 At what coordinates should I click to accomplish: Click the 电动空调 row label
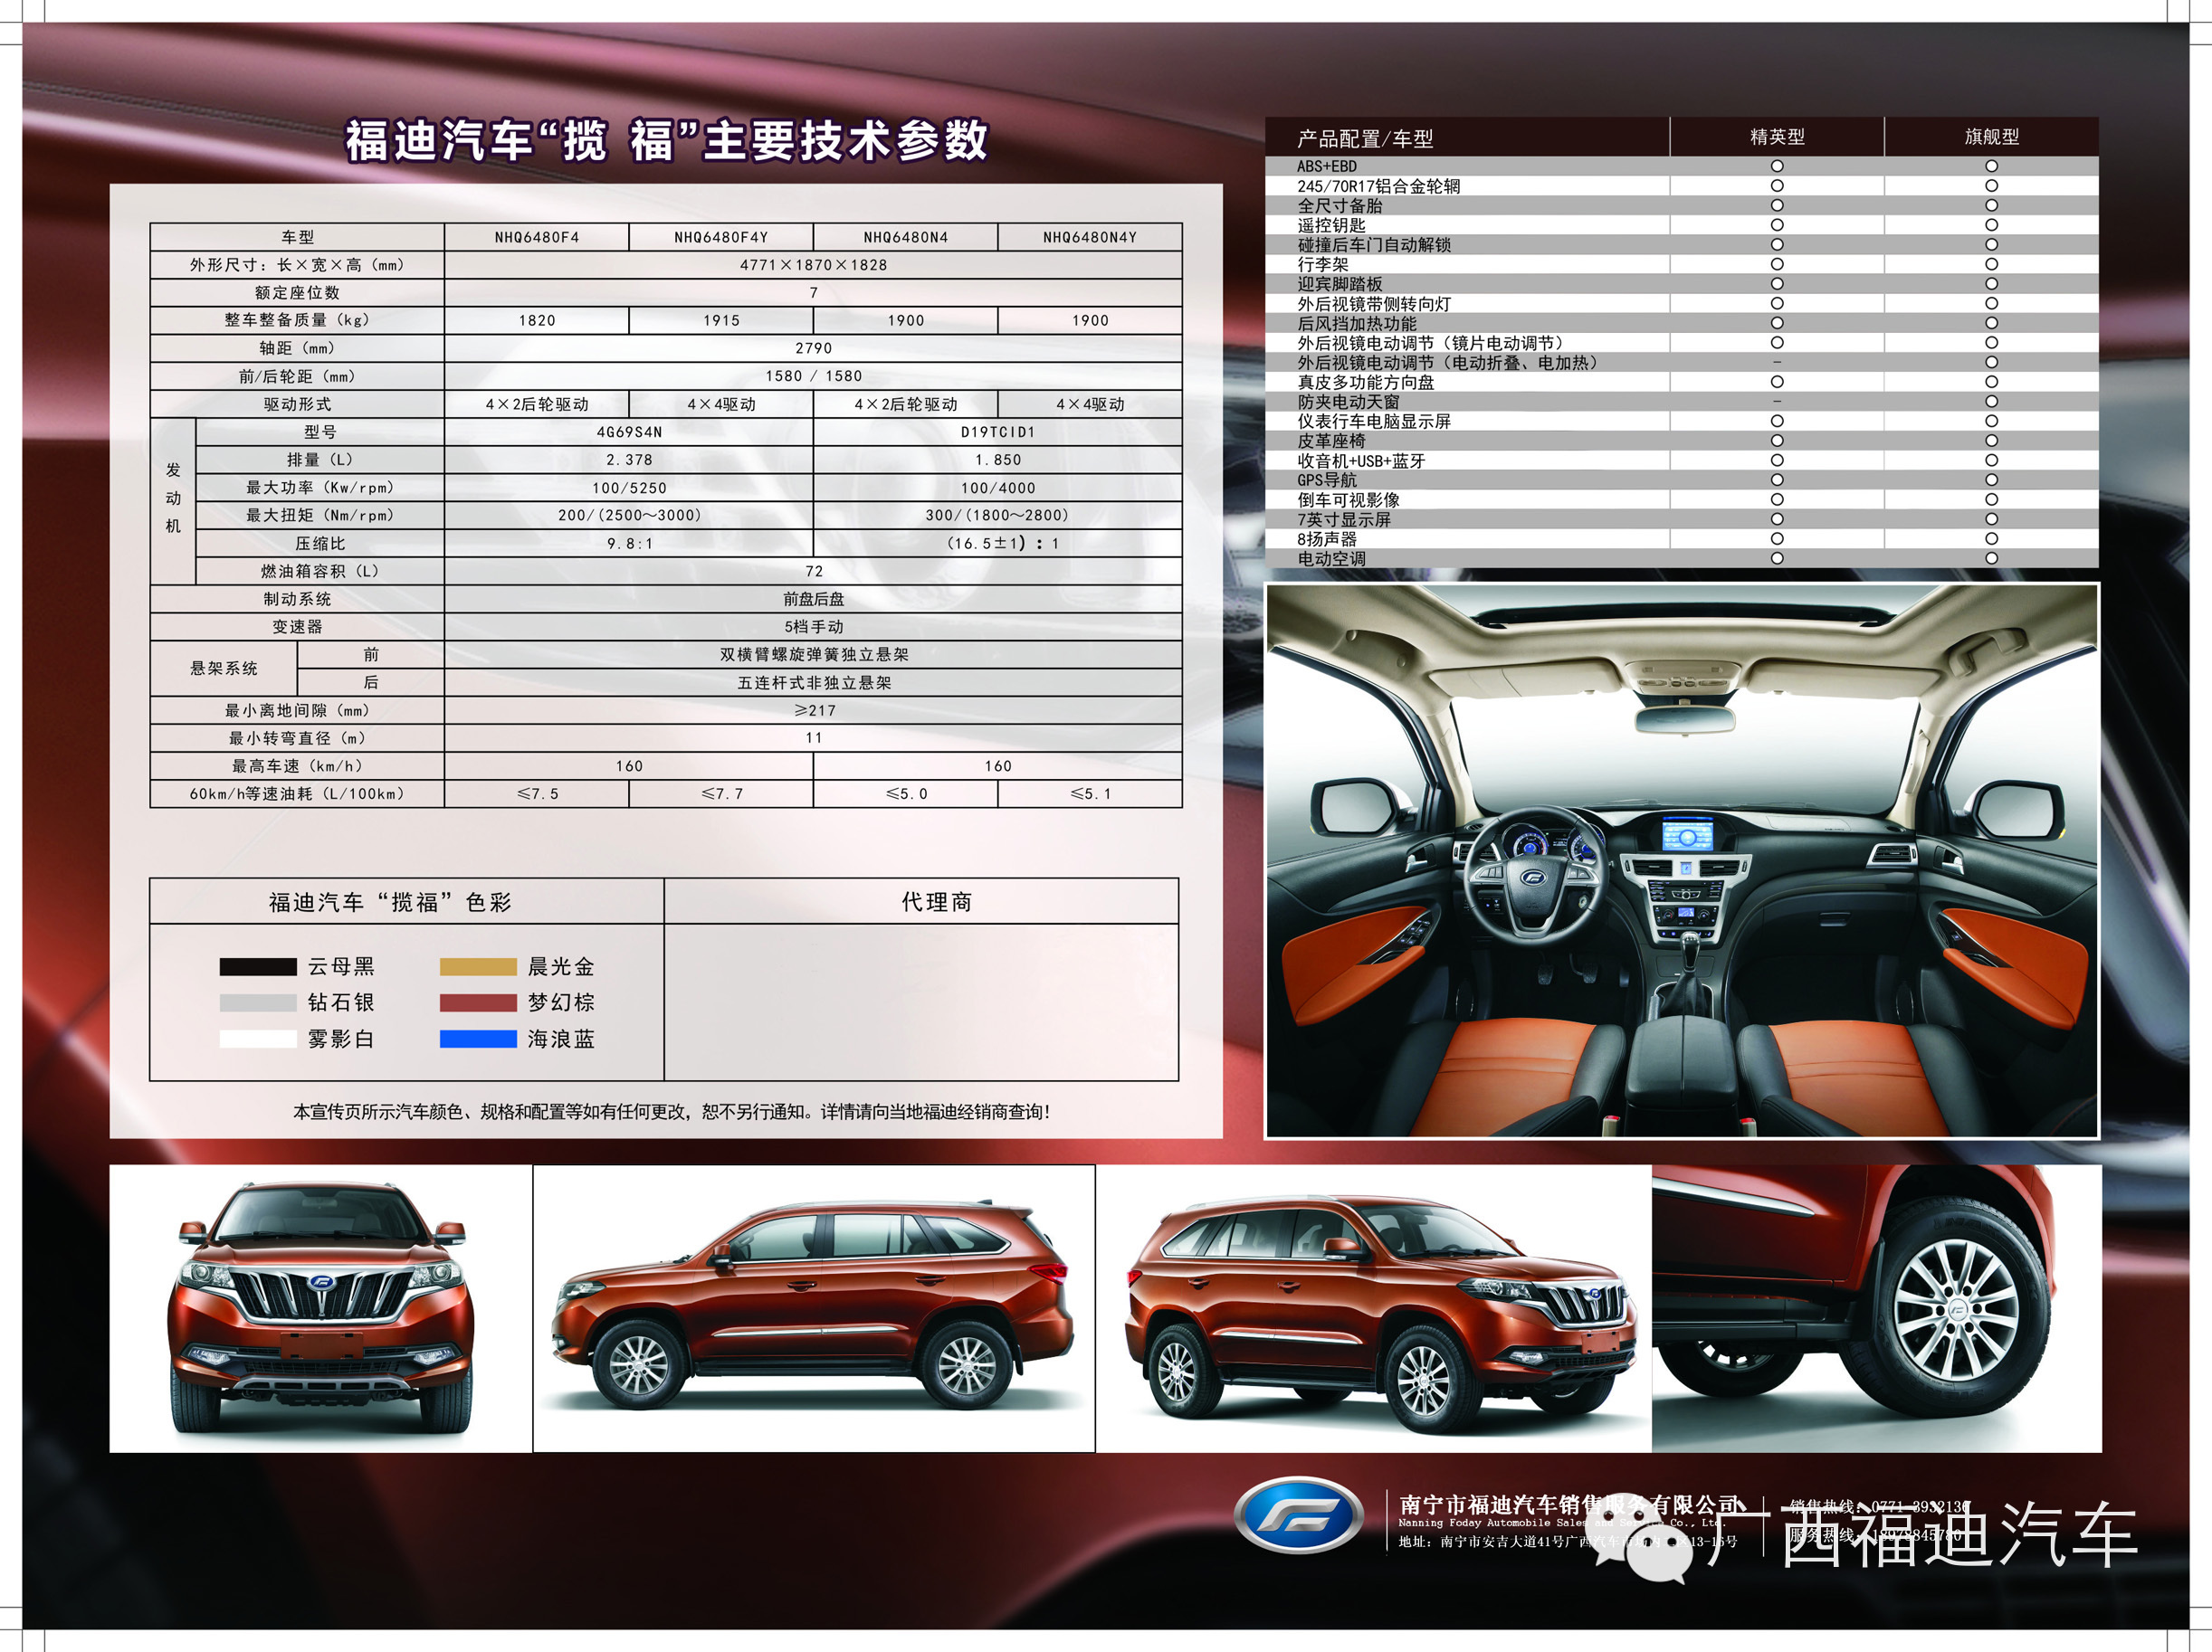1331,559
